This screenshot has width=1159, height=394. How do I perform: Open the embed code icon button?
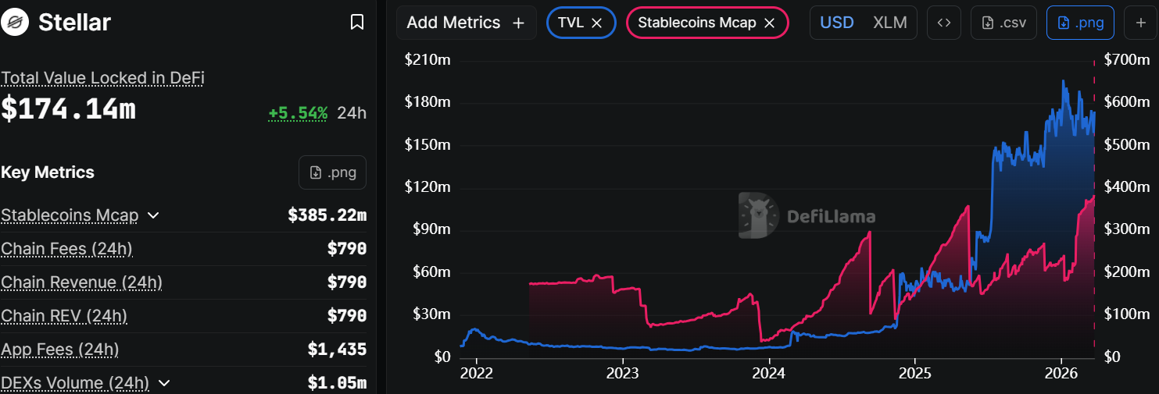pos(943,23)
